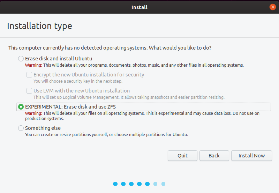Click the third progress dot

[x=131, y=184]
